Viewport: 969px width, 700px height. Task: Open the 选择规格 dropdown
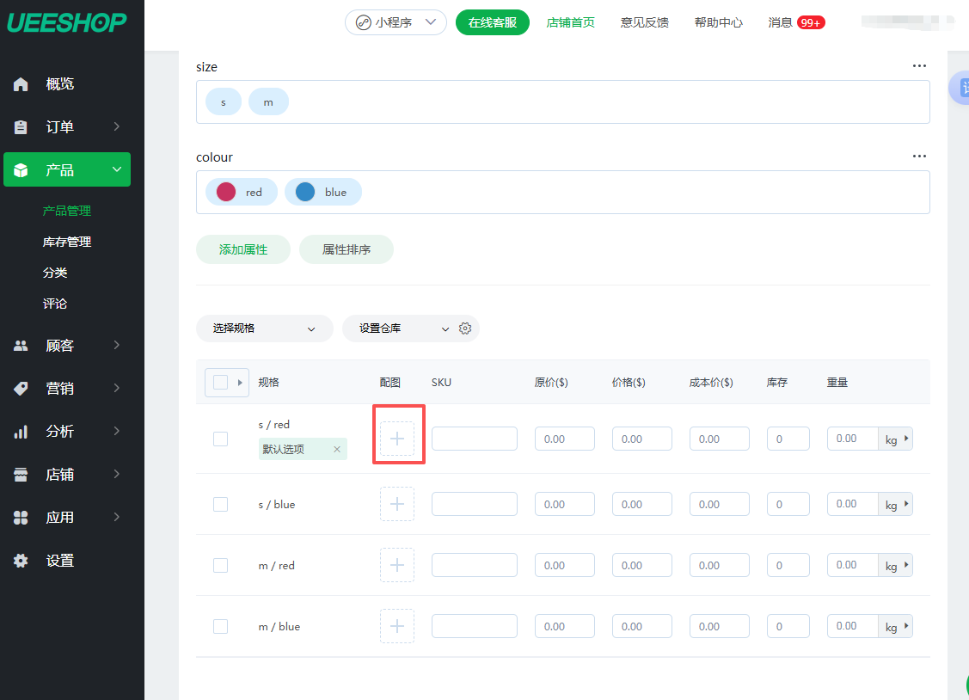[x=264, y=329]
